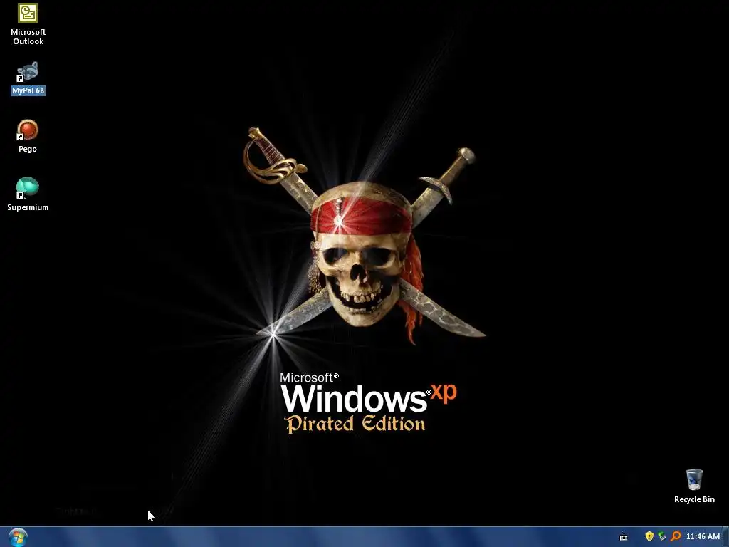
Task: Open the Supermium browser shortcut
Action: 28,188
